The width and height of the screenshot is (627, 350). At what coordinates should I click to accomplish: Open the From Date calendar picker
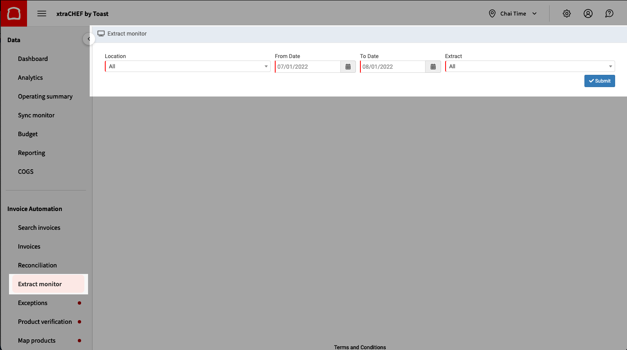pyautogui.click(x=348, y=66)
